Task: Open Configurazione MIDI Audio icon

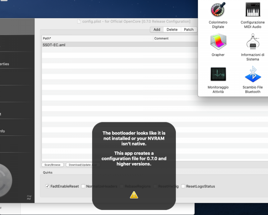Action: pyautogui.click(x=253, y=9)
